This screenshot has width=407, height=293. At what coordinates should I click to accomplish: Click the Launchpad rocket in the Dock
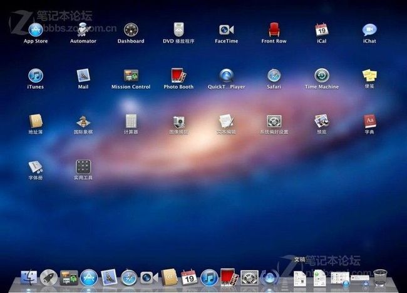coord(49,278)
